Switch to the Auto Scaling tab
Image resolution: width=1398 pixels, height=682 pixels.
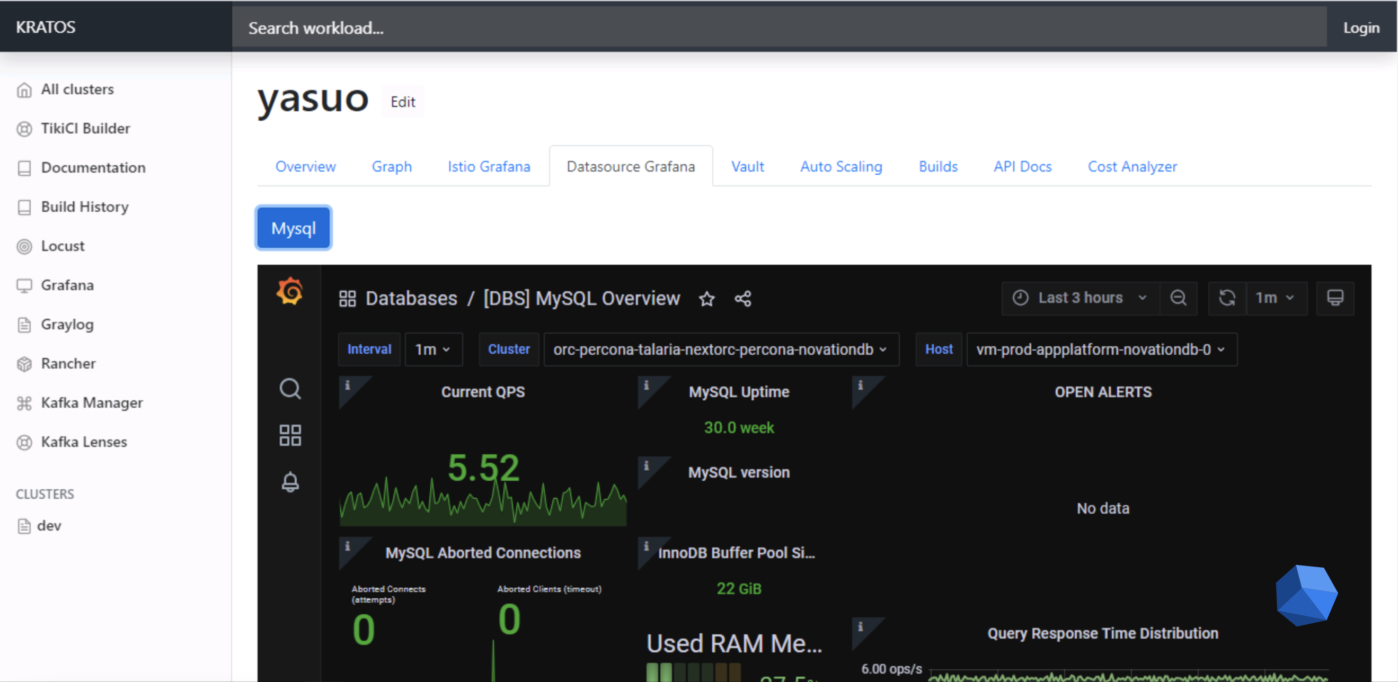pyautogui.click(x=840, y=166)
